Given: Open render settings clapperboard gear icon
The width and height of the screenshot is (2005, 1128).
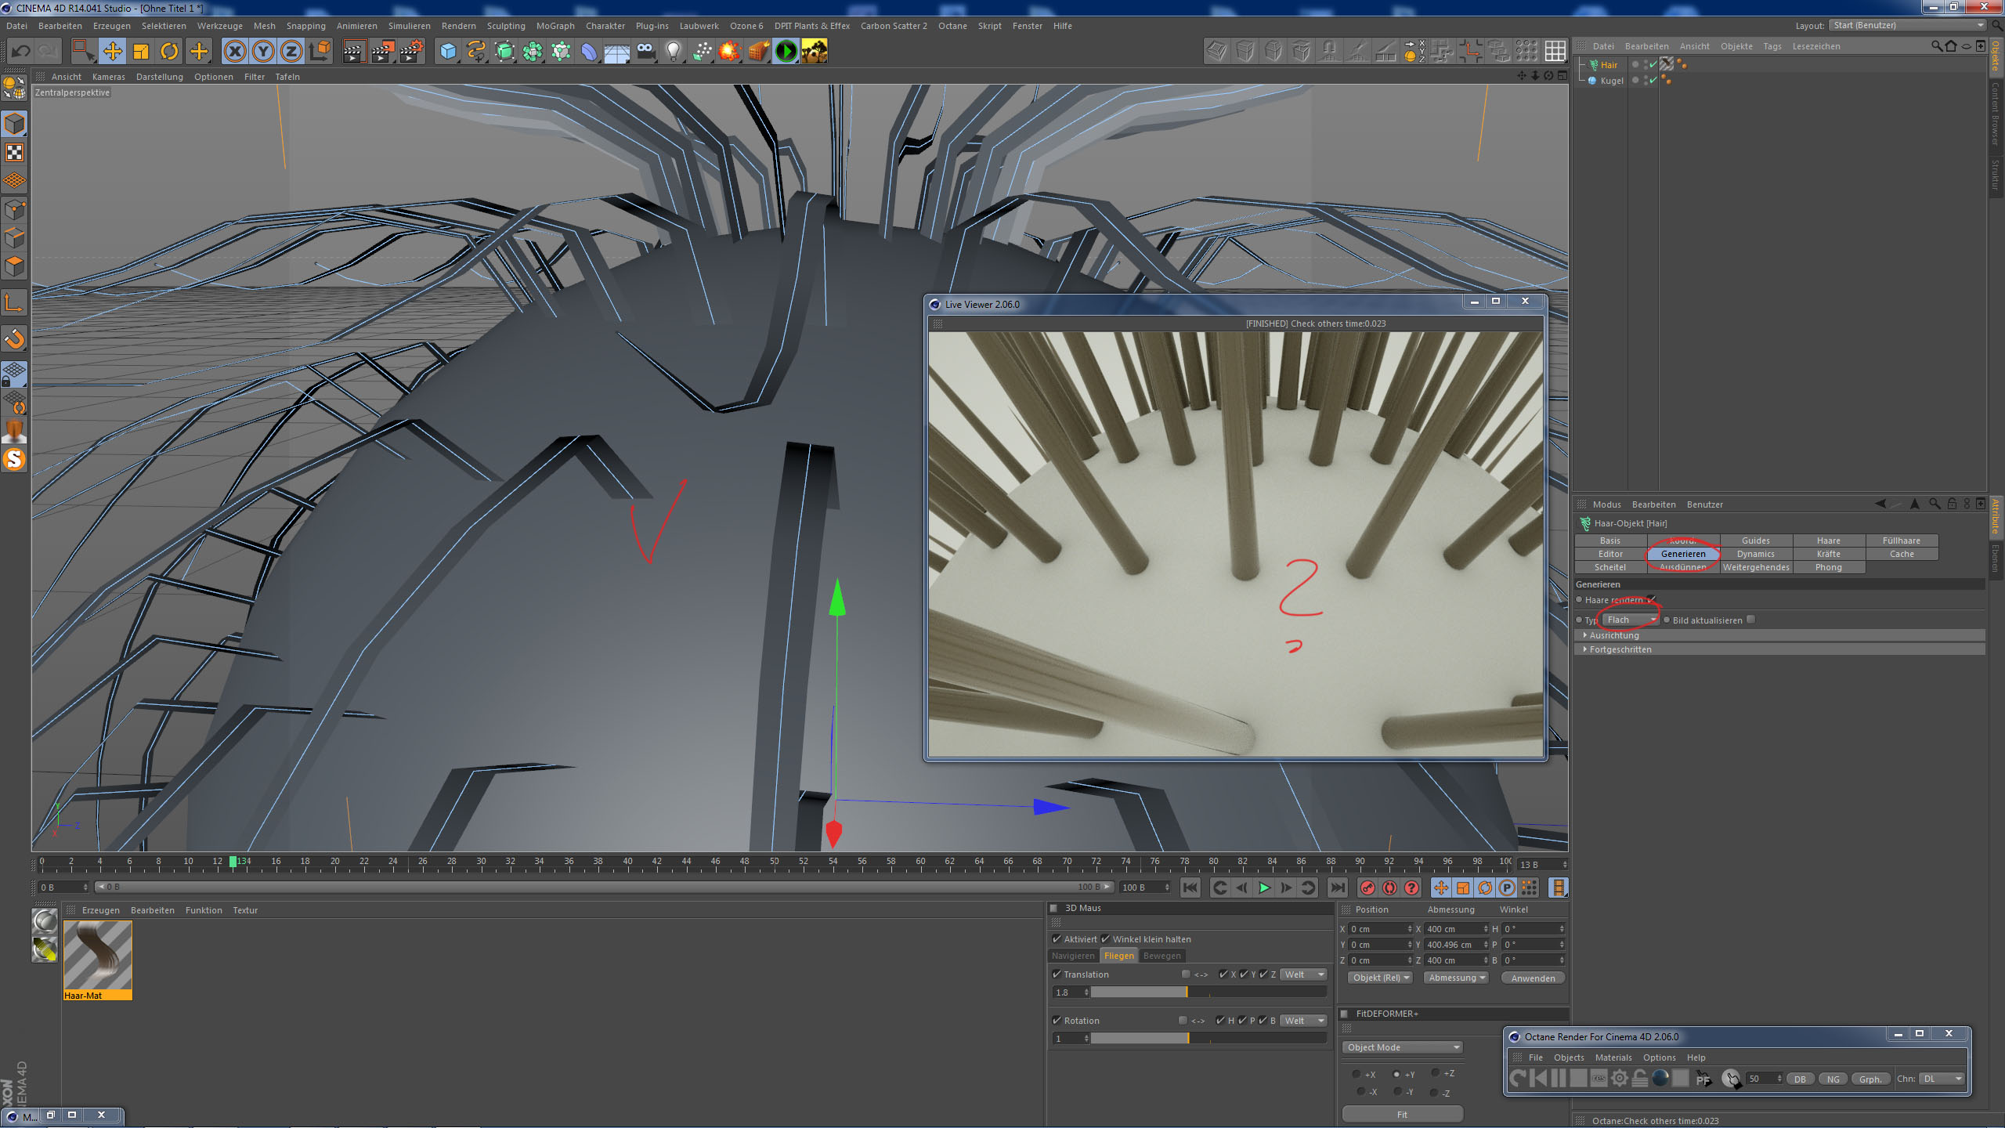Looking at the screenshot, I should point(411,52).
